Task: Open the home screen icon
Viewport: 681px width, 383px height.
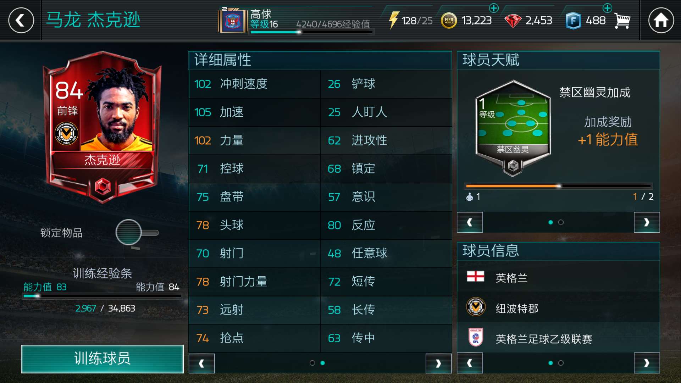Action: (x=661, y=20)
